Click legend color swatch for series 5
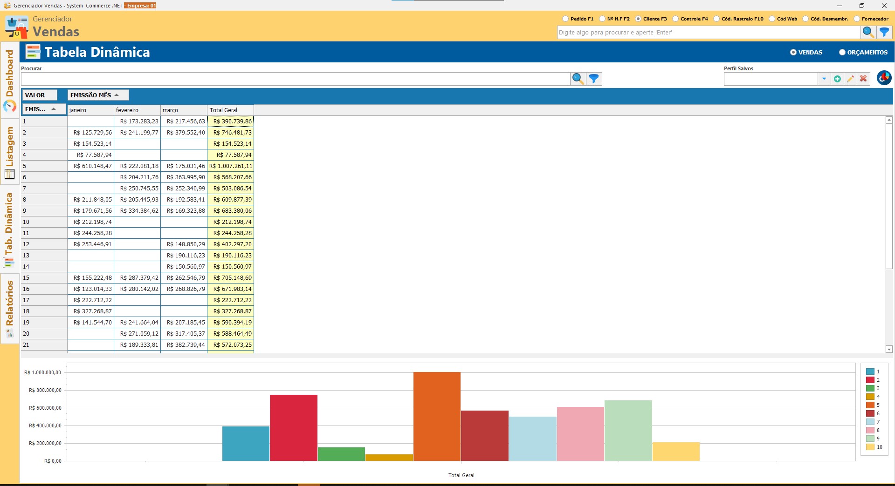 [x=870, y=405]
